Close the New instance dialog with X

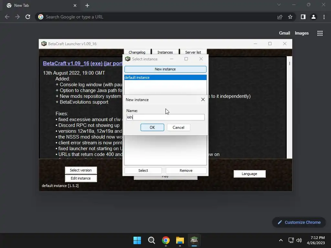tap(203, 99)
